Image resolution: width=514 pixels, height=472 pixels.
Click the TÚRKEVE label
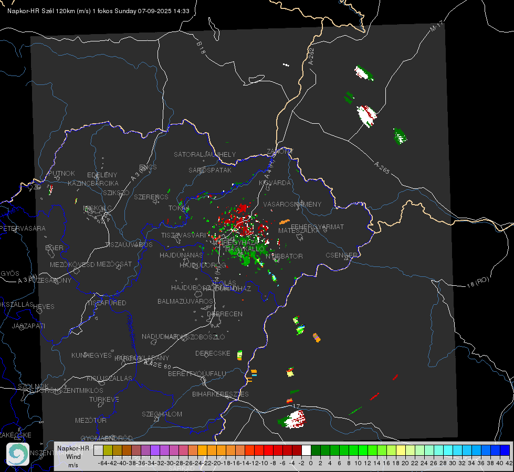click(104, 399)
